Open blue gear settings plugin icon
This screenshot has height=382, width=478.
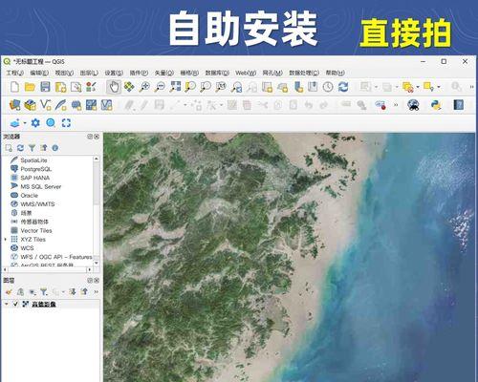(x=35, y=123)
